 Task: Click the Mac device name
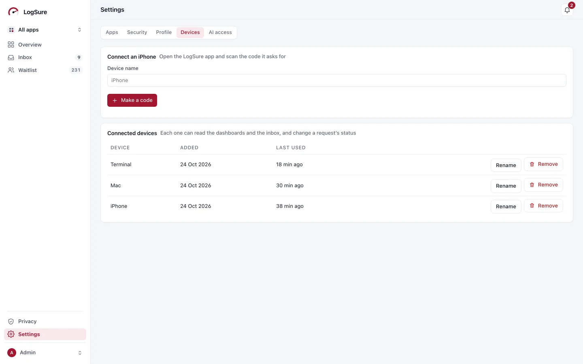115,186
